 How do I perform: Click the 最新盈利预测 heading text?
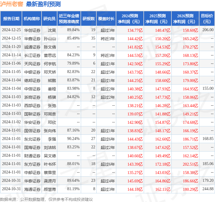coord(43,4)
